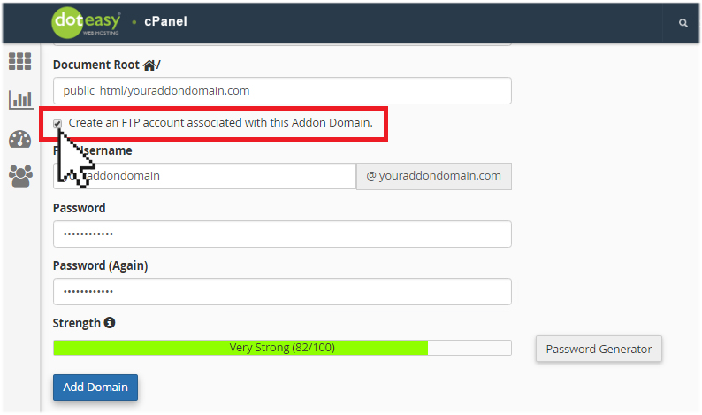Focus the Password (Again) field
This screenshot has width=702, height=415.
282,291
